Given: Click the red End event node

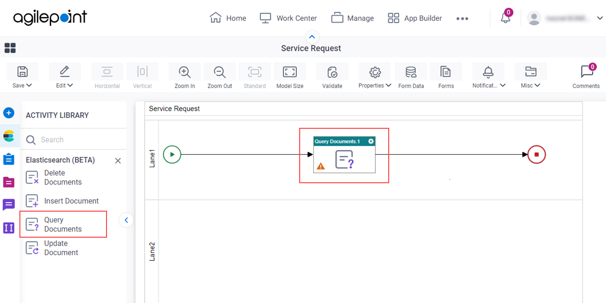Looking at the screenshot, I should [537, 154].
